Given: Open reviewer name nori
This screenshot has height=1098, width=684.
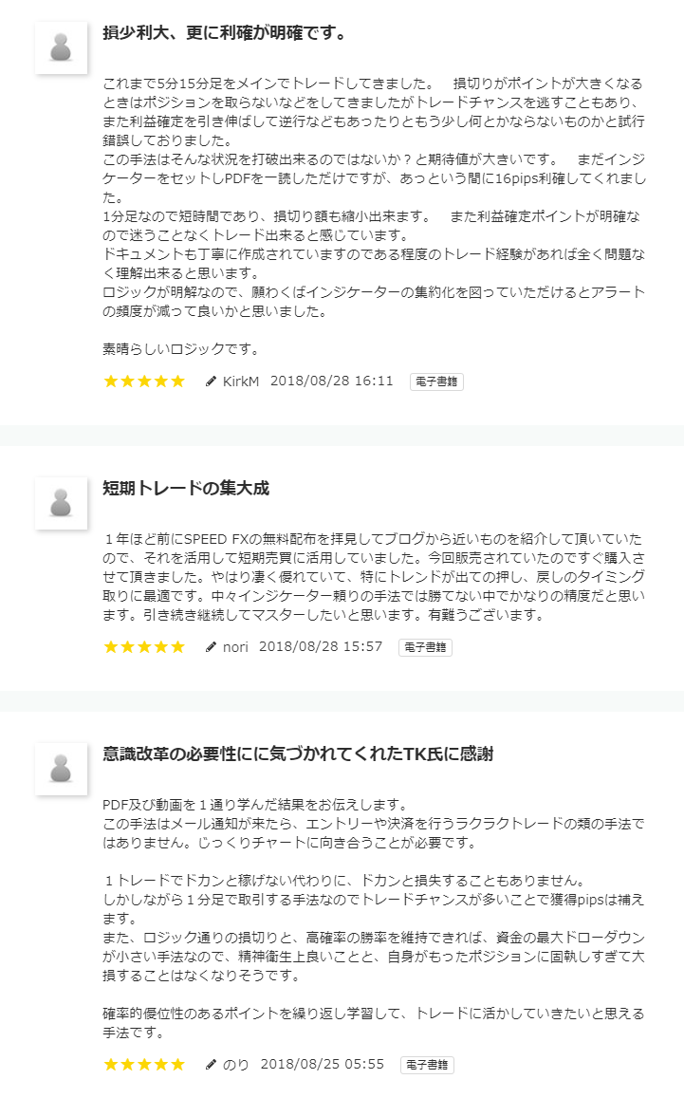Looking at the screenshot, I should 235,647.
